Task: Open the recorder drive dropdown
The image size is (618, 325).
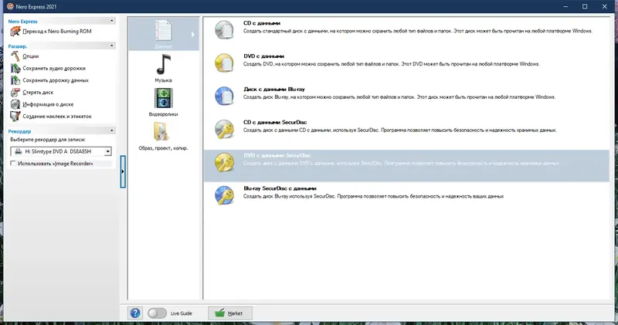Action: pos(107,151)
